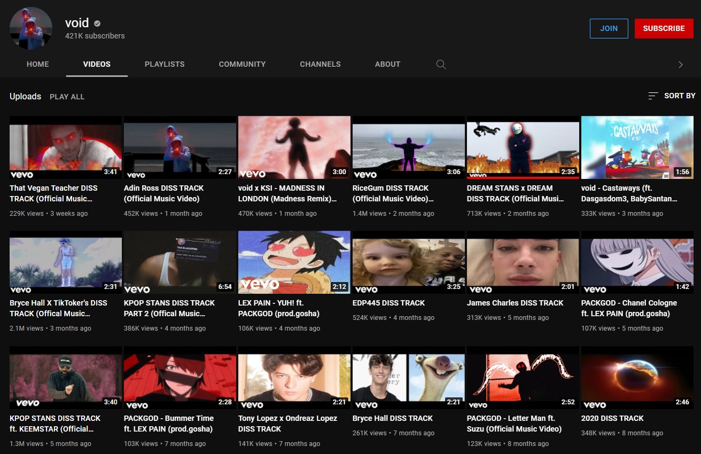
Task: Click the right chevron to scroll tabs
Action: pos(680,65)
